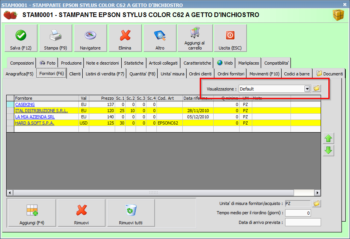Open the Unita' misura tab
This screenshot has width=350, height=239.
pyautogui.click(x=172, y=74)
